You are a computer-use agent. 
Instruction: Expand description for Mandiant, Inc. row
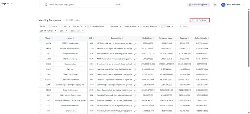[135, 111]
